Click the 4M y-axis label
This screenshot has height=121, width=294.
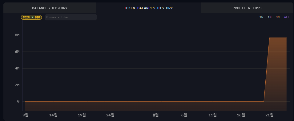(x=17, y=68)
